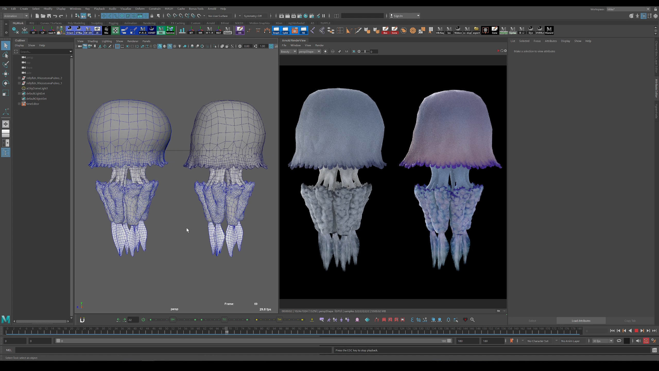This screenshot has width=659, height=371.
Task: Open Beauty AOV dropdown in RenderView
Action: 288,52
